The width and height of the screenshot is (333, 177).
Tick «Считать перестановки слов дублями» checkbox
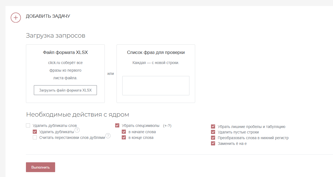pyautogui.click(x=35, y=138)
